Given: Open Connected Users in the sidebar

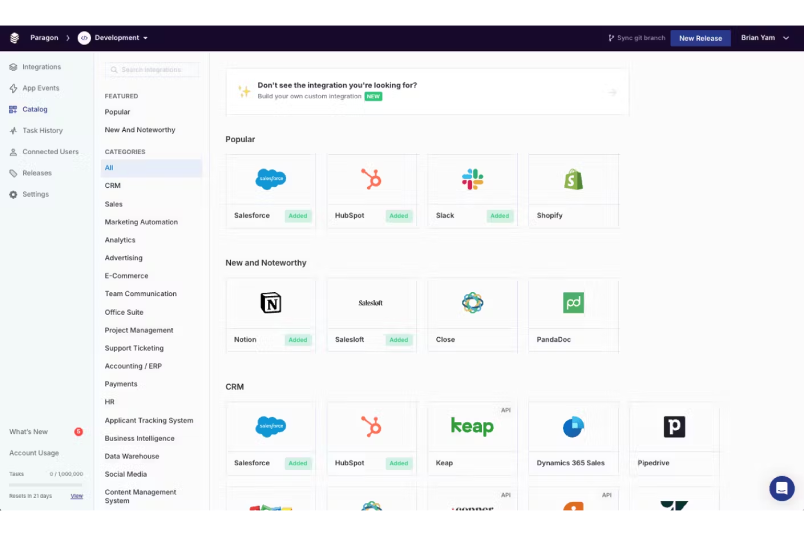Looking at the screenshot, I should [x=50, y=152].
